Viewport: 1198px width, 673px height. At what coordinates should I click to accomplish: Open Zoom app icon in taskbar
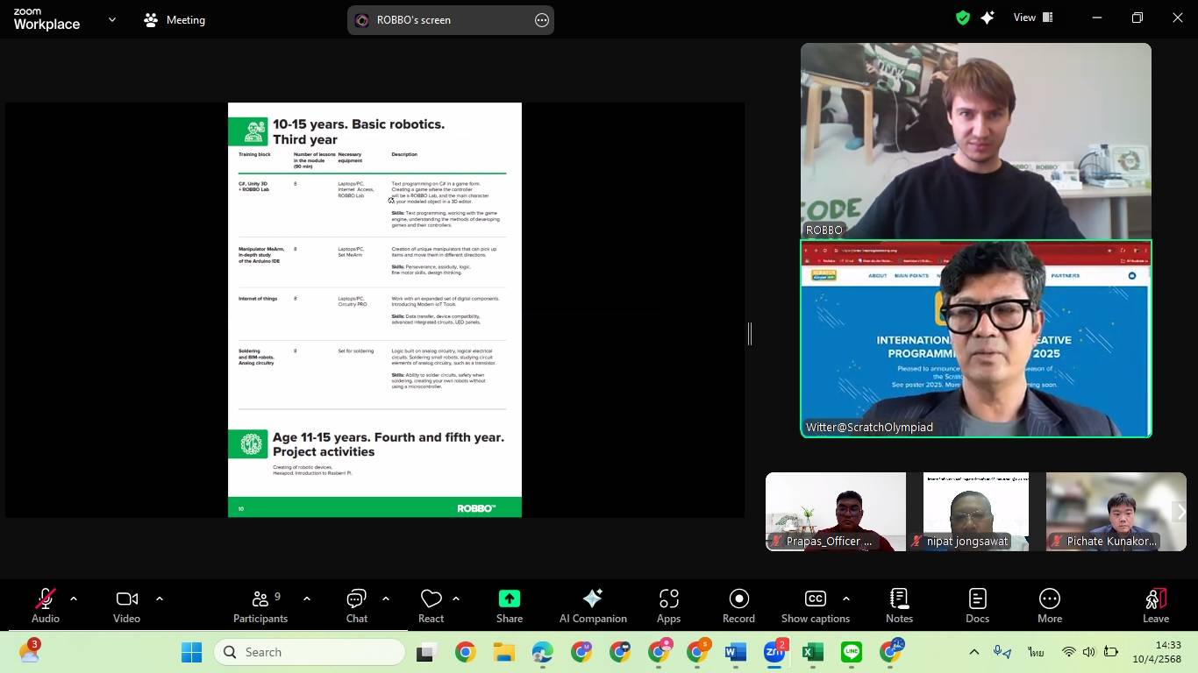coord(774,652)
